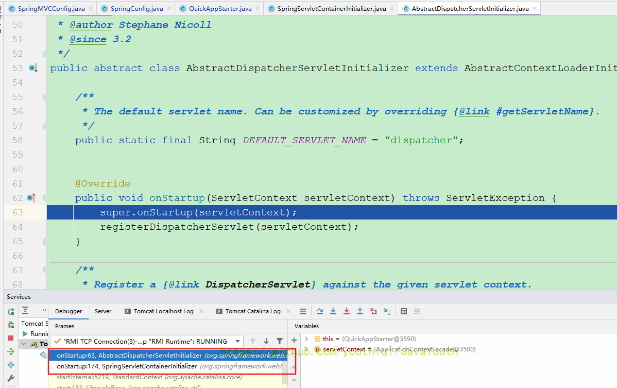
Task: Click the Step Over debugger icon
Action: click(x=320, y=311)
